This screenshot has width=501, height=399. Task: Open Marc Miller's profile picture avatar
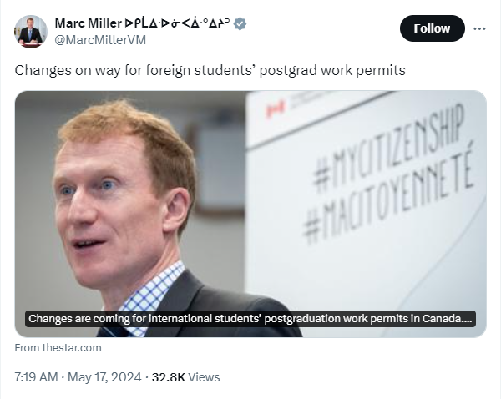point(31,32)
